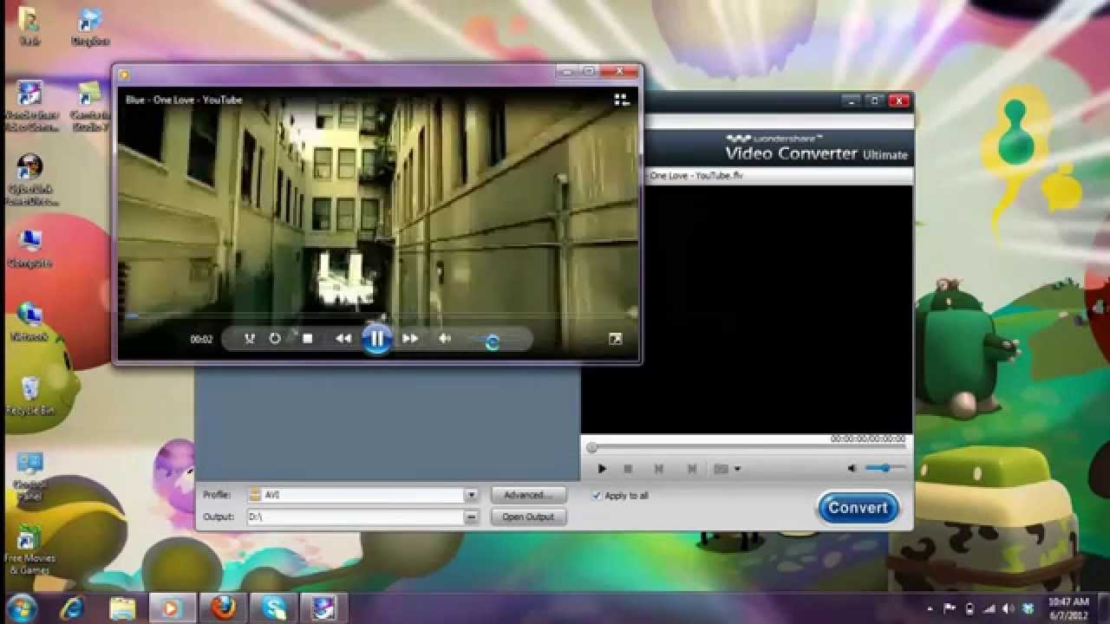Viewport: 1110px width, 624px height.
Task: Go to next frame in converter preview
Action: click(691, 469)
